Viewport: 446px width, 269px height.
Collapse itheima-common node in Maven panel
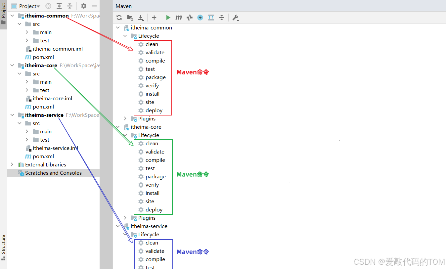[118, 27]
